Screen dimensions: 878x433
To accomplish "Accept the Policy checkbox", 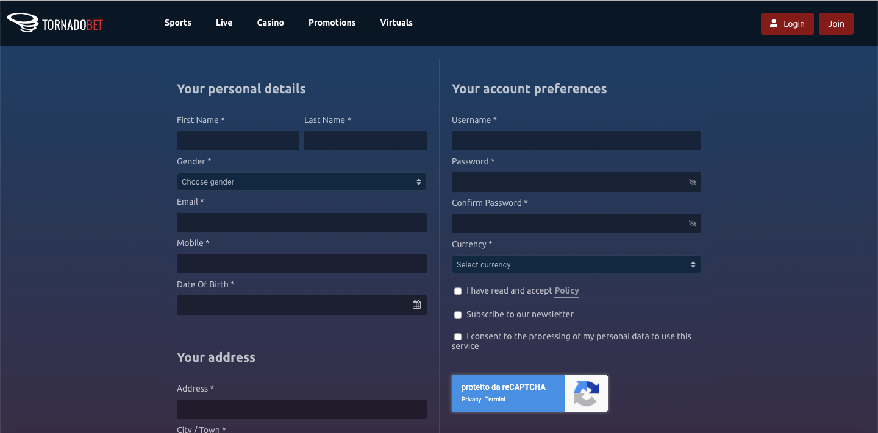I will [458, 291].
